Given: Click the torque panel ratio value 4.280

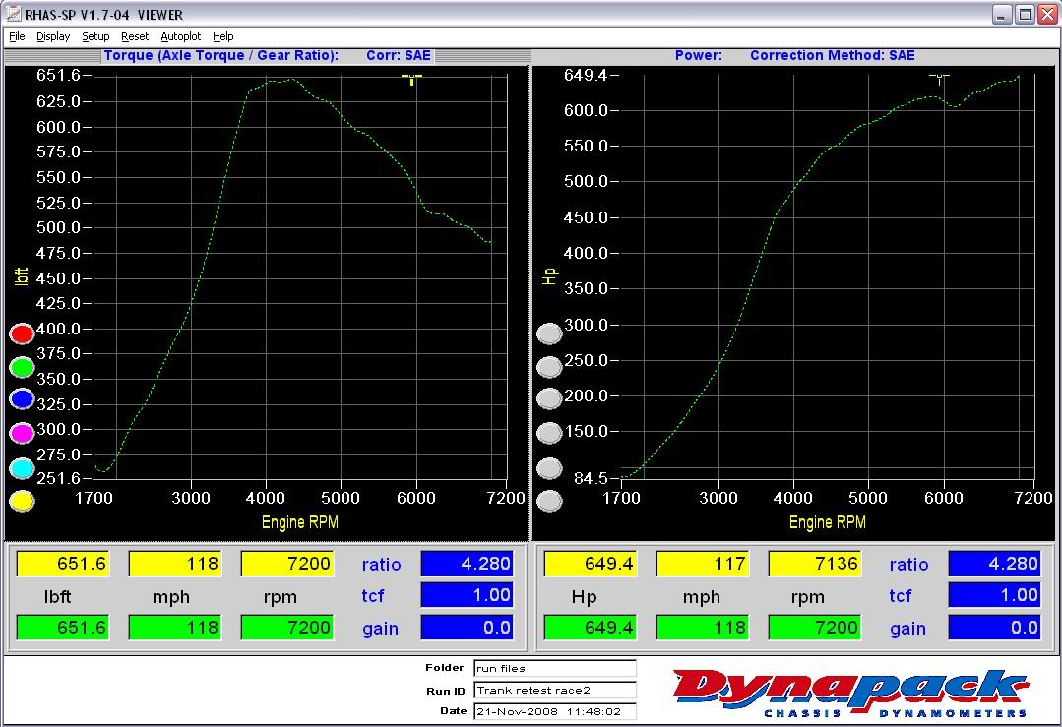Looking at the screenshot, I should pyautogui.click(x=467, y=563).
